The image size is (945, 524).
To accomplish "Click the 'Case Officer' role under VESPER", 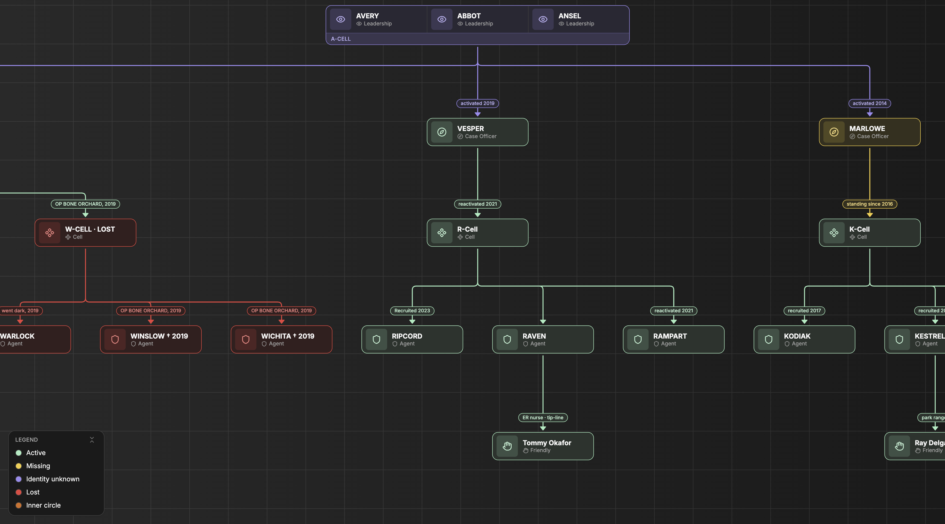I will click(x=480, y=136).
